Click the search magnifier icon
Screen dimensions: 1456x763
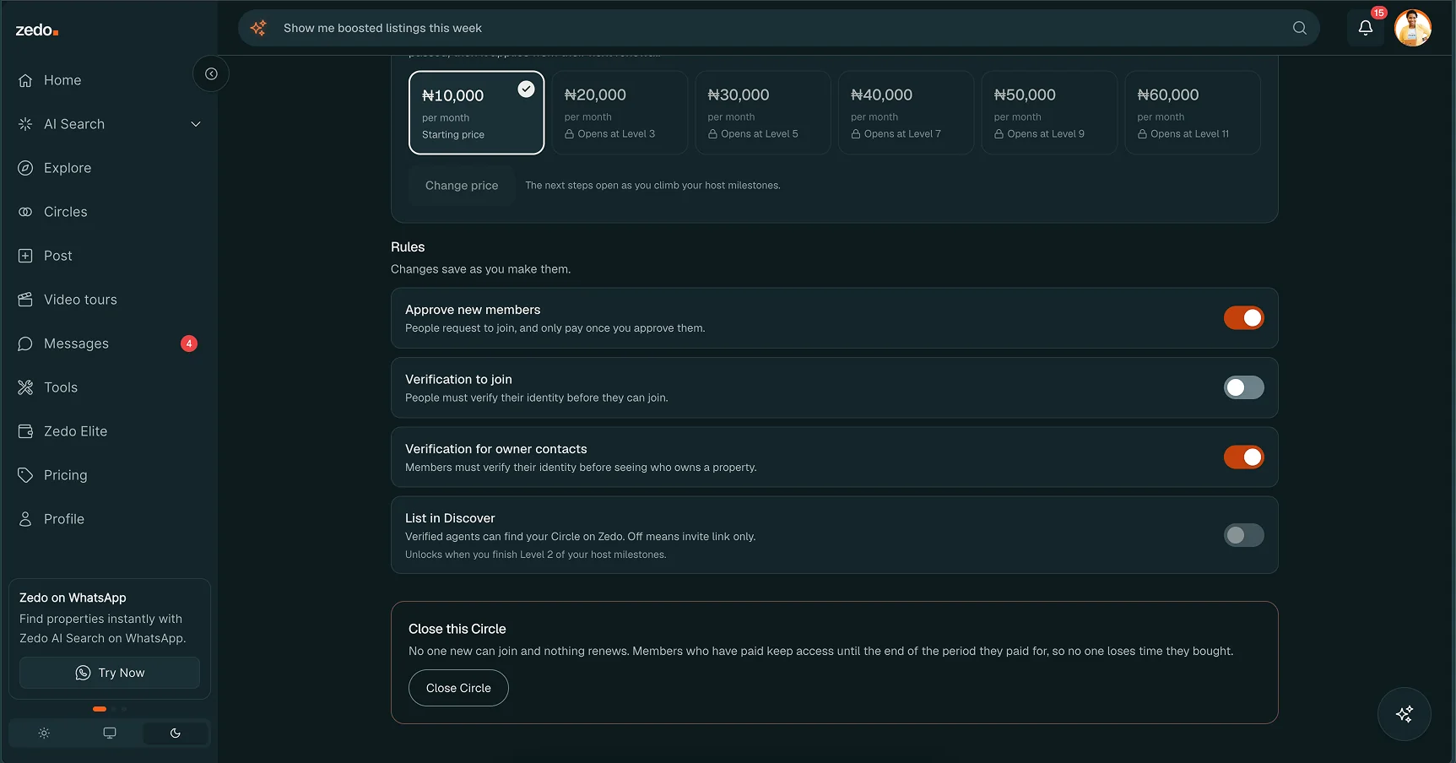pyautogui.click(x=1299, y=28)
